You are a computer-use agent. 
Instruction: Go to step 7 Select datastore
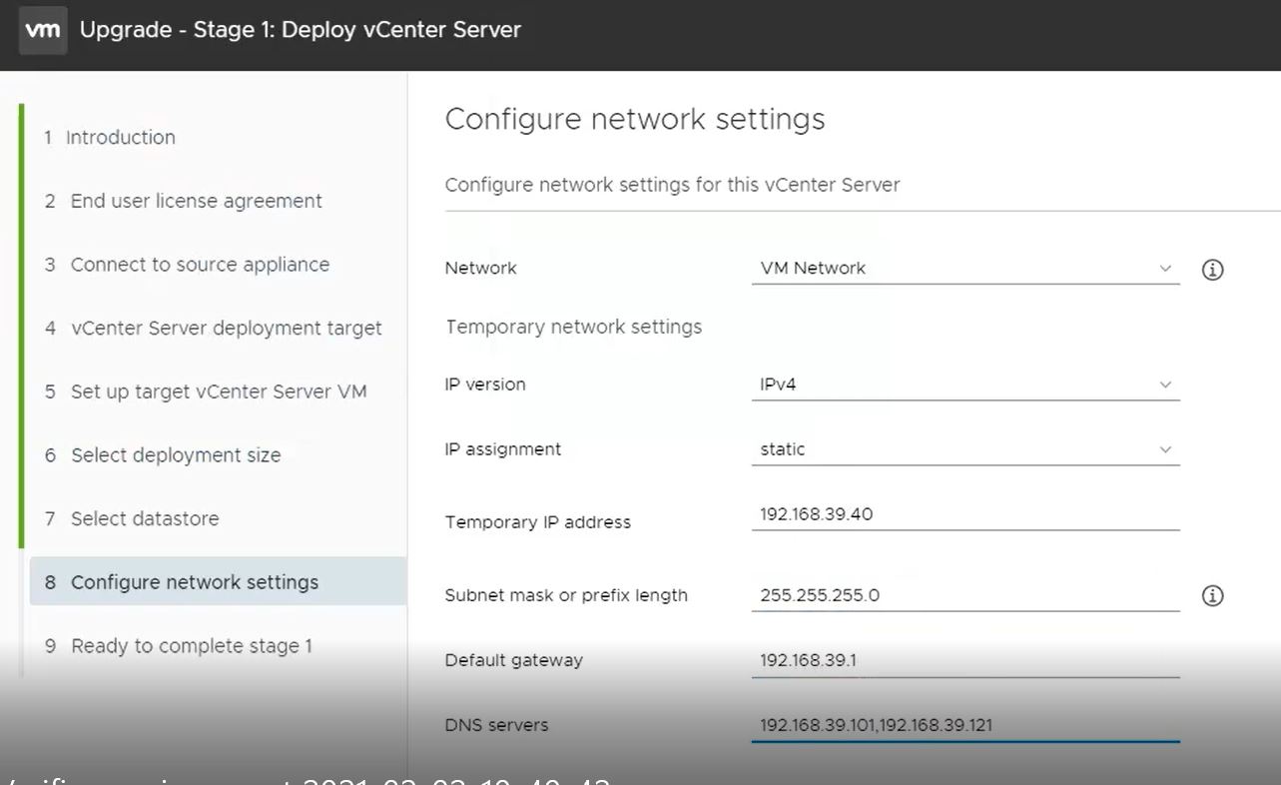132,519
